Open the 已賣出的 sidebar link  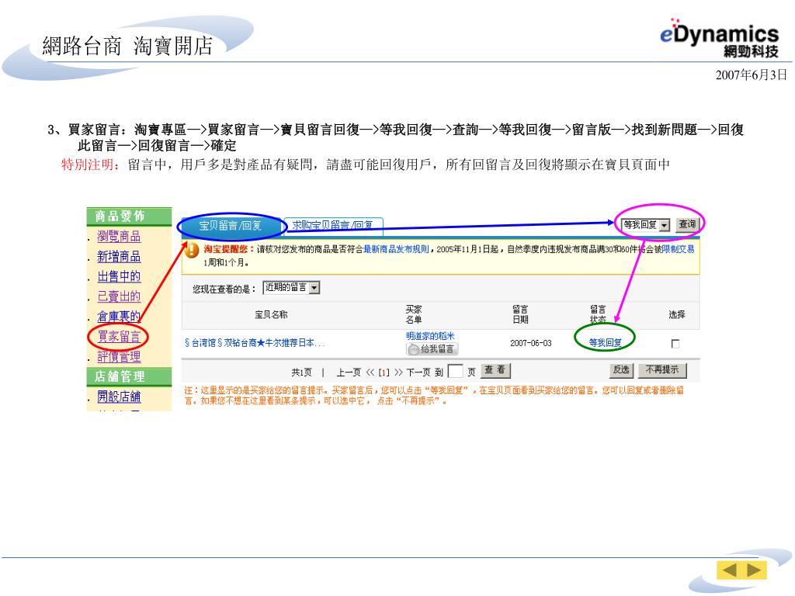pos(119,296)
